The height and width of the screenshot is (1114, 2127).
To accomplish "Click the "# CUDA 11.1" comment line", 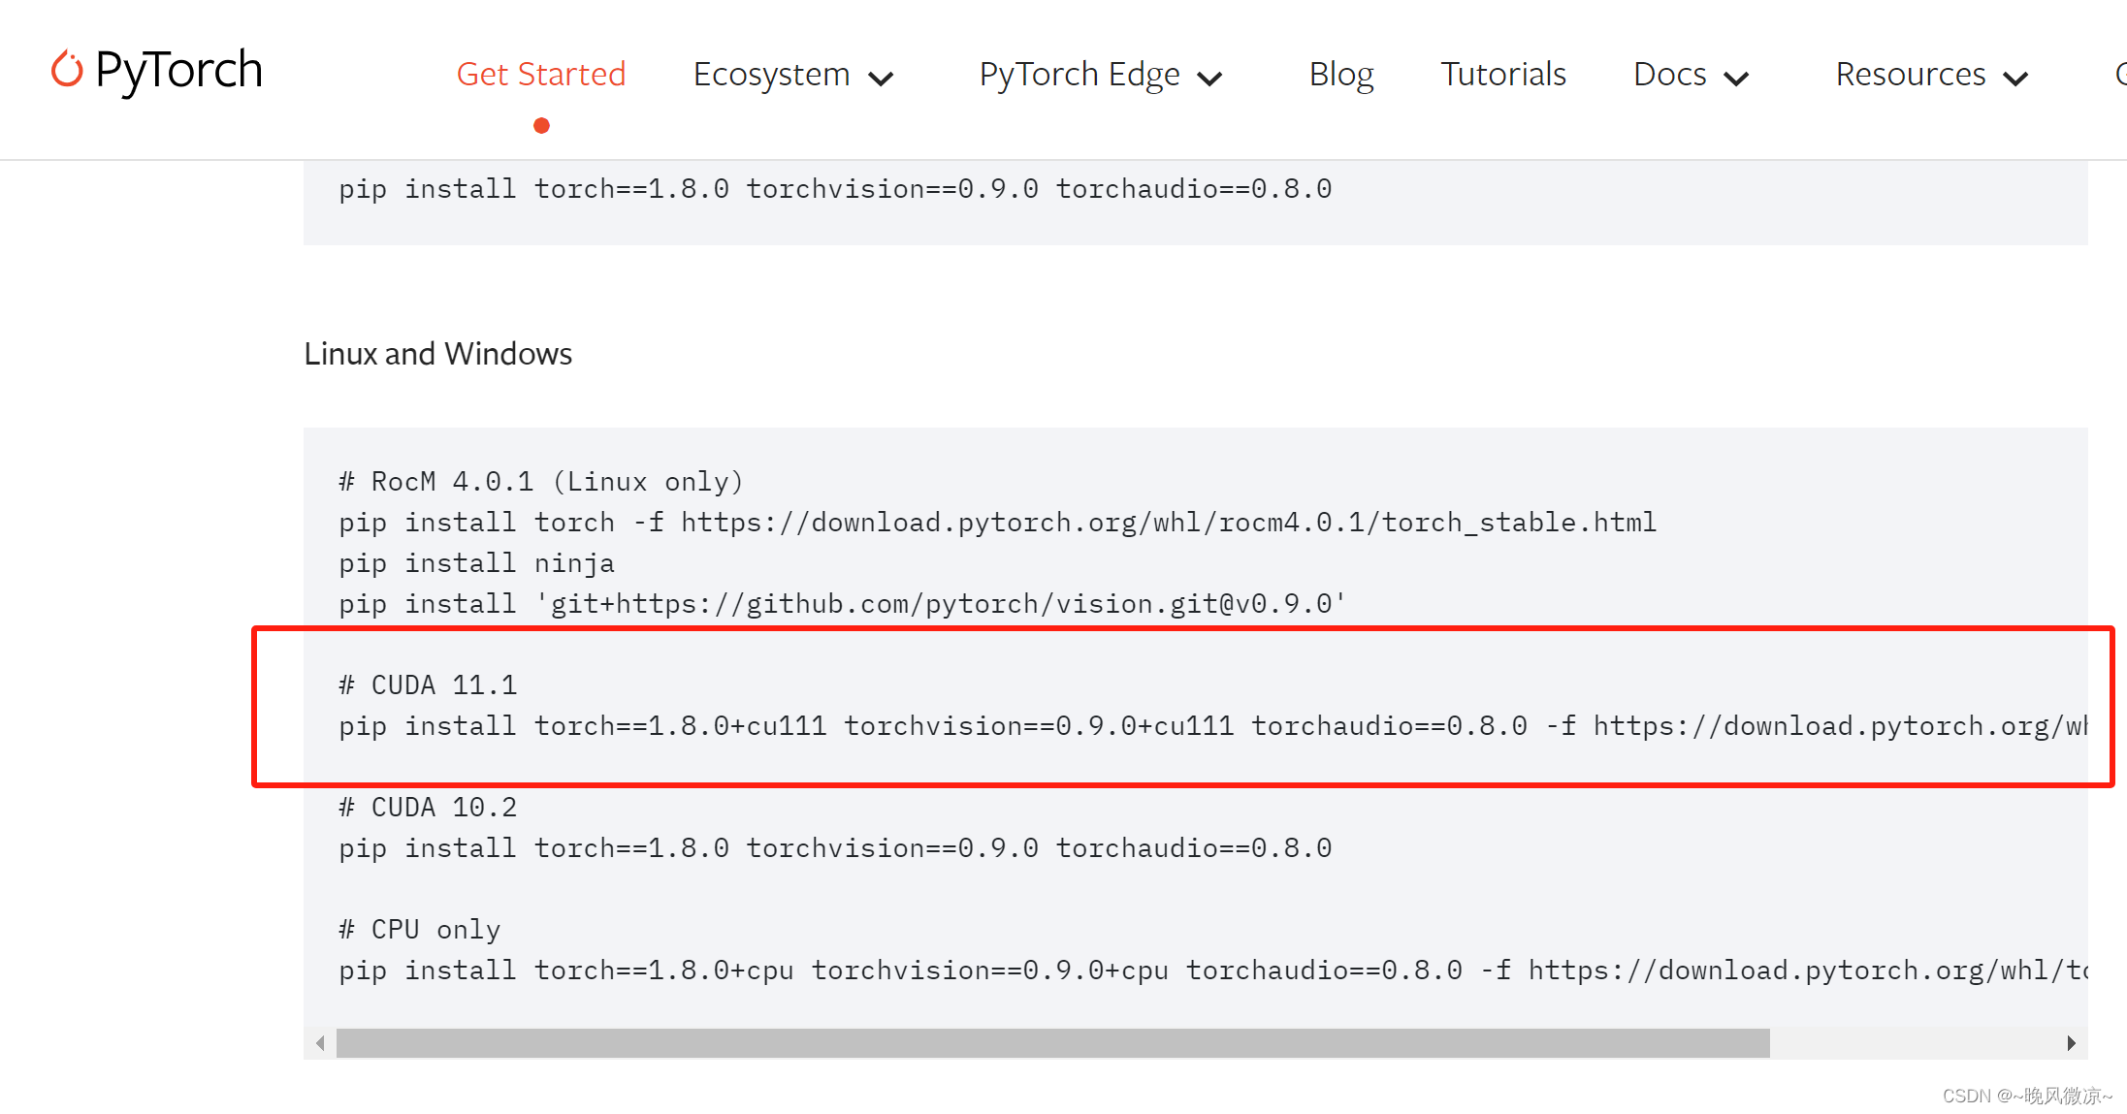I will (428, 685).
